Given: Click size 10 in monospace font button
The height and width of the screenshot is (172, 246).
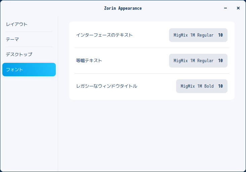Looking at the screenshot, I should (220, 61).
